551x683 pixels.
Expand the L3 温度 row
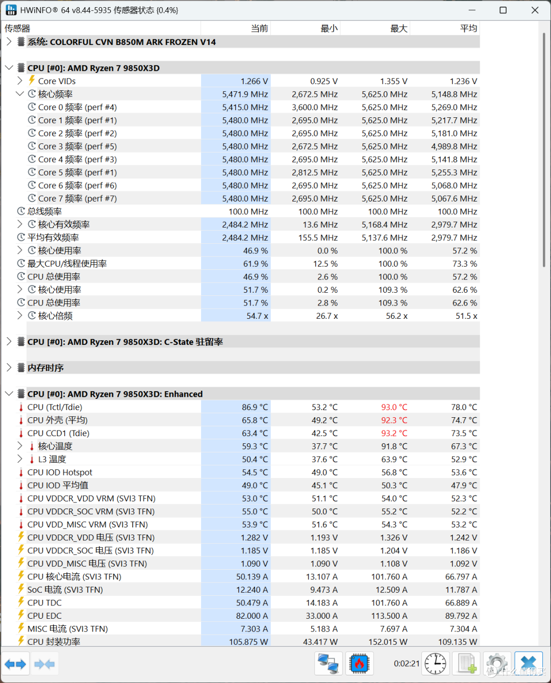pyautogui.click(x=19, y=459)
